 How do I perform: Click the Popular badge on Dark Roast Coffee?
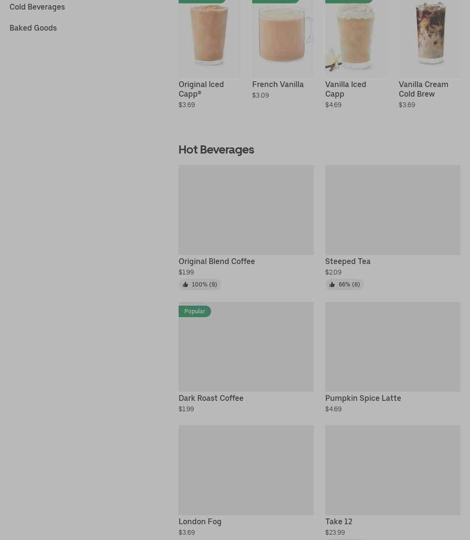tap(194, 311)
